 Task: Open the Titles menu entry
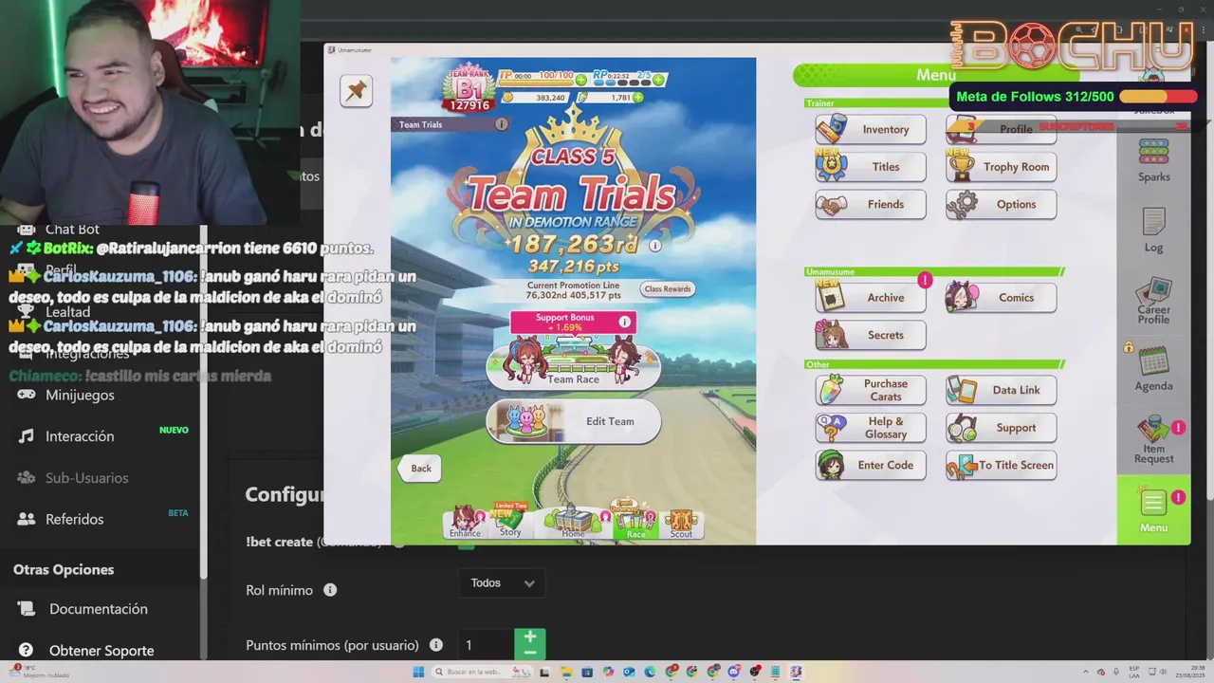871,167
